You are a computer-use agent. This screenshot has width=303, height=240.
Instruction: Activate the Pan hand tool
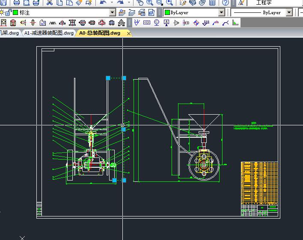[140, 2]
